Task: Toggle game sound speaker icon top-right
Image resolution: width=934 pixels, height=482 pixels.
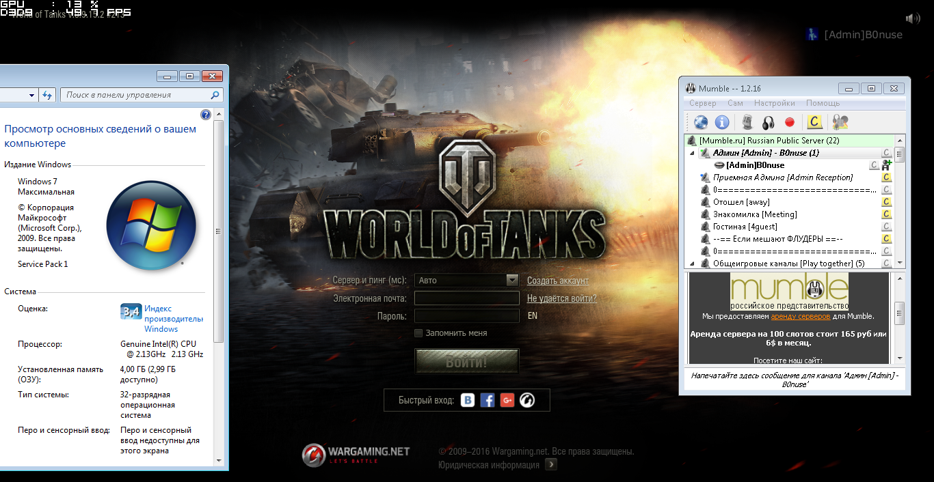Action: [x=912, y=18]
